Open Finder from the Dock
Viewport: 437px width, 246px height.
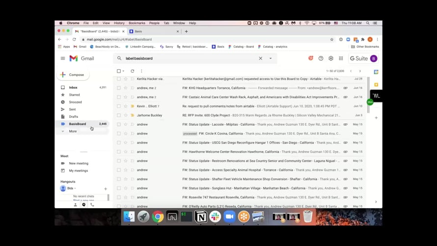[x=129, y=217]
